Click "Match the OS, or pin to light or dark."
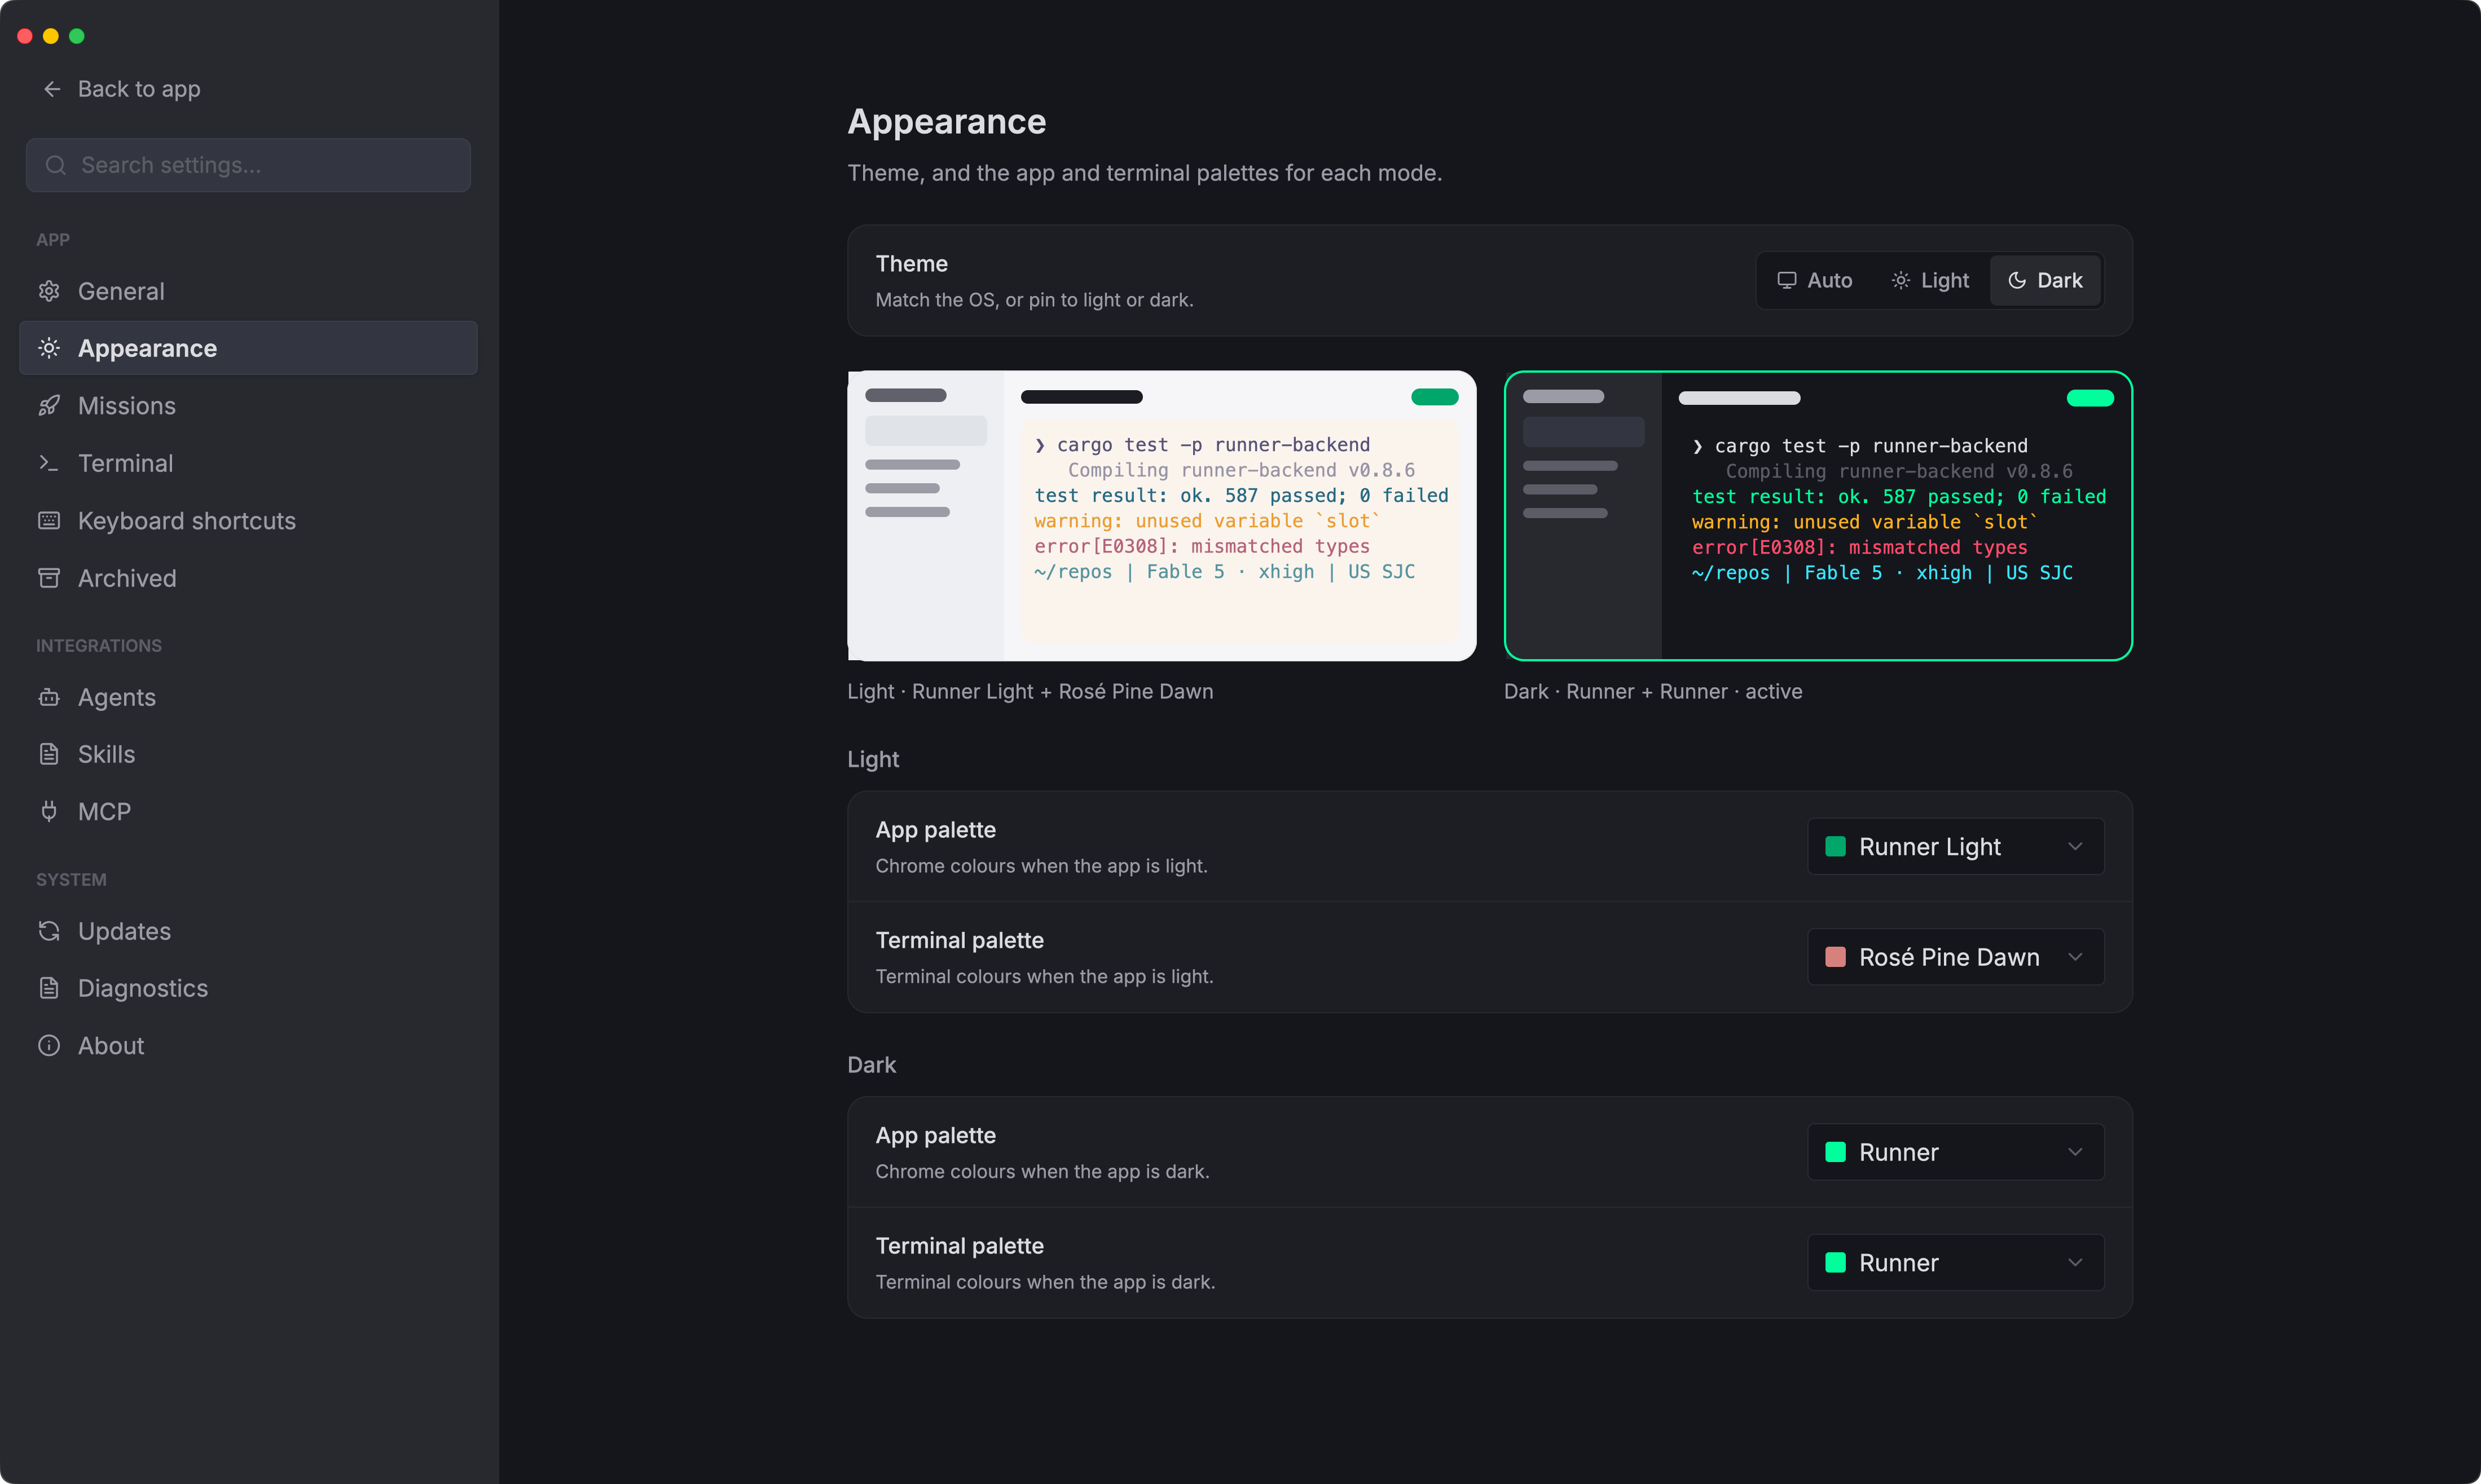This screenshot has width=2481, height=1484. click(1035, 300)
